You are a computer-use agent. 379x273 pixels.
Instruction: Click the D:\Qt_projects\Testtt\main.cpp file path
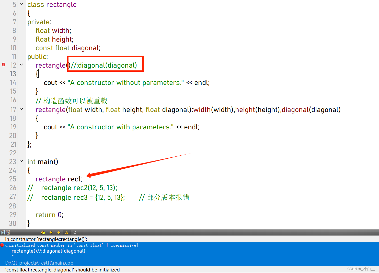coord(39,263)
